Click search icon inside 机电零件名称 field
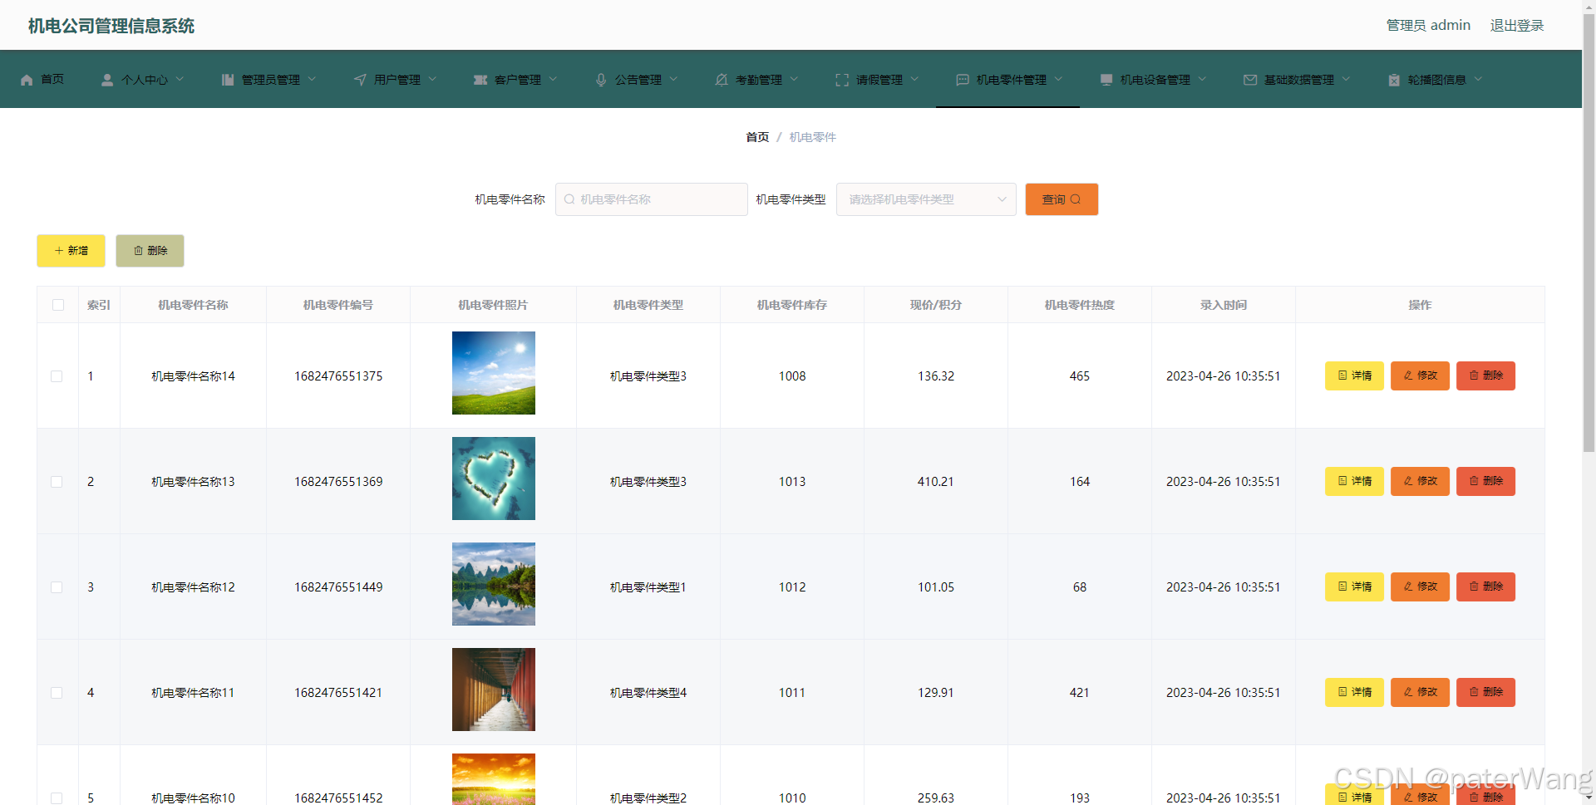1596x805 pixels. pos(569,199)
